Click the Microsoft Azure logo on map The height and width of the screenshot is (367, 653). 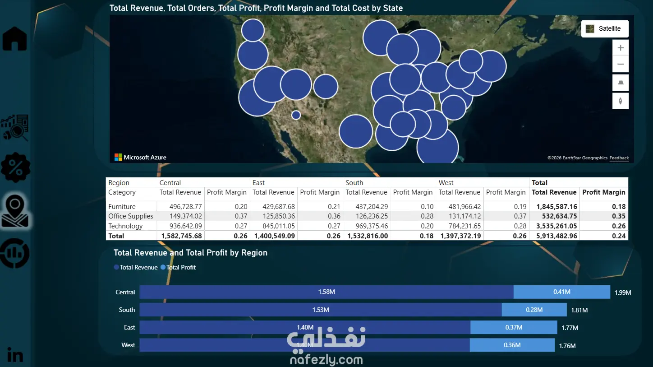[x=140, y=157]
